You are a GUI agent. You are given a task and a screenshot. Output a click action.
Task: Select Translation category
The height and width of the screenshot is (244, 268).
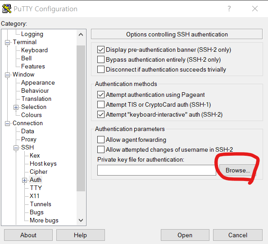pos(36,99)
